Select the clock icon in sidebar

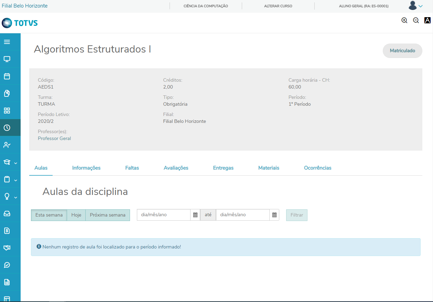(x=7, y=128)
